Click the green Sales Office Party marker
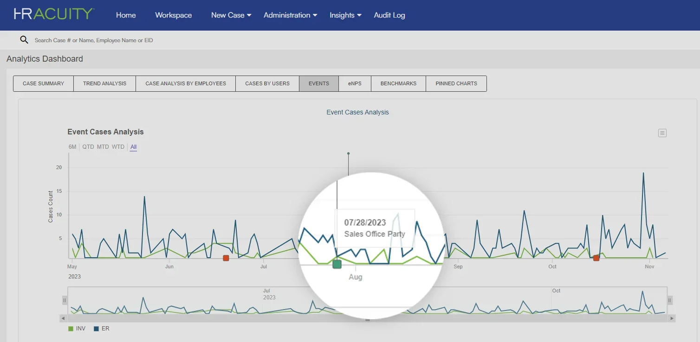The height and width of the screenshot is (342, 700). coord(337,264)
